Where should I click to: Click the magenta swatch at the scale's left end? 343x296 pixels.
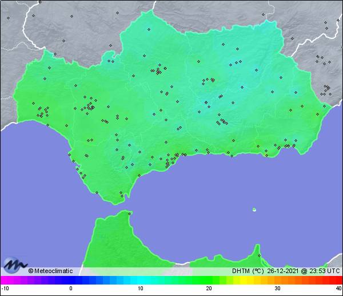coord(5,280)
